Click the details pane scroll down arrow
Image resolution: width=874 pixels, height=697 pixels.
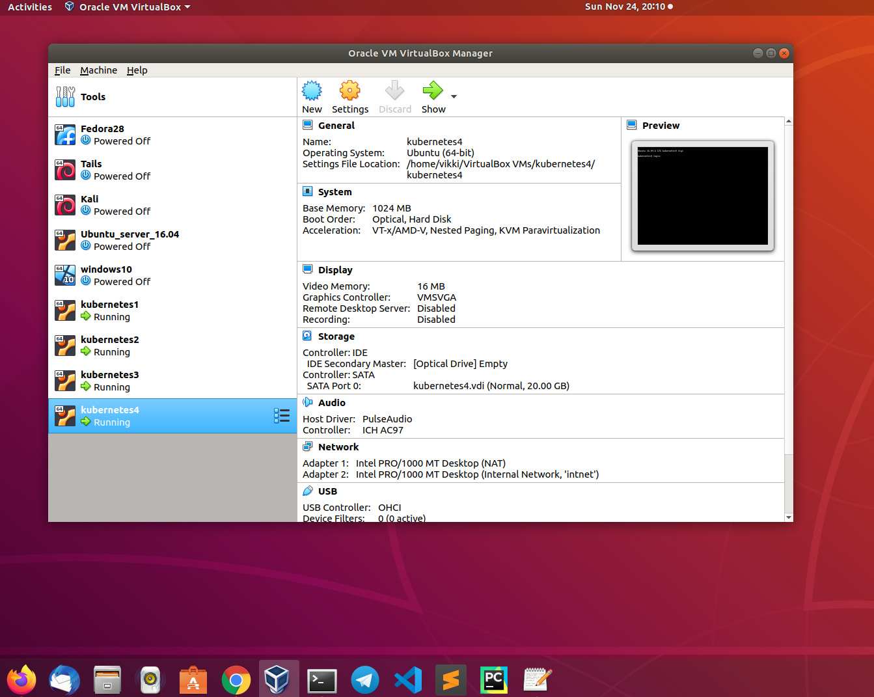[789, 517]
